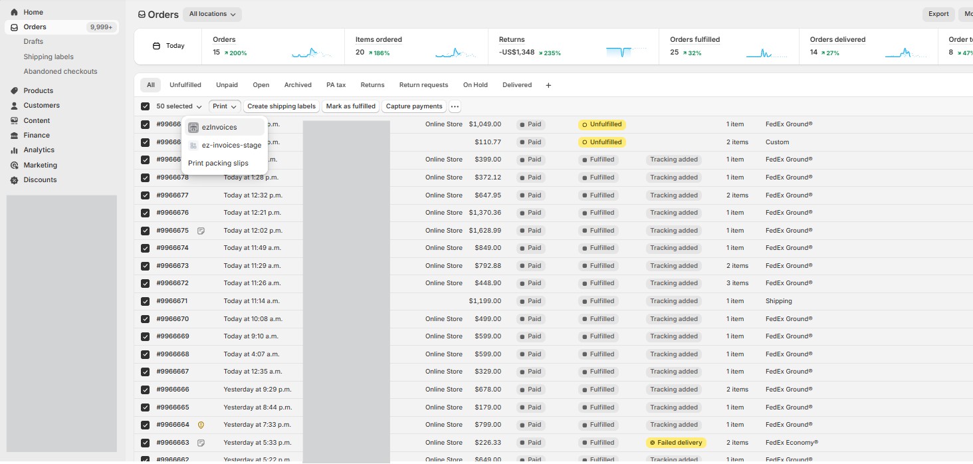The image size is (973, 464).
Task: Uncheck the order #9966678 checkbox
Action: [145, 177]
